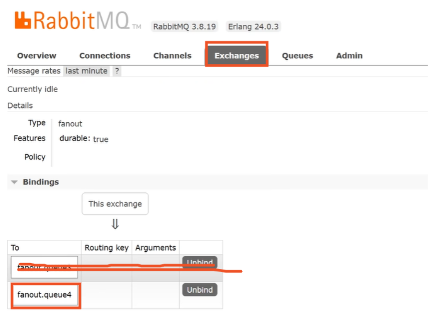Go to the Channels tab
Screen dimensions: 440x316
pos(172,55)
